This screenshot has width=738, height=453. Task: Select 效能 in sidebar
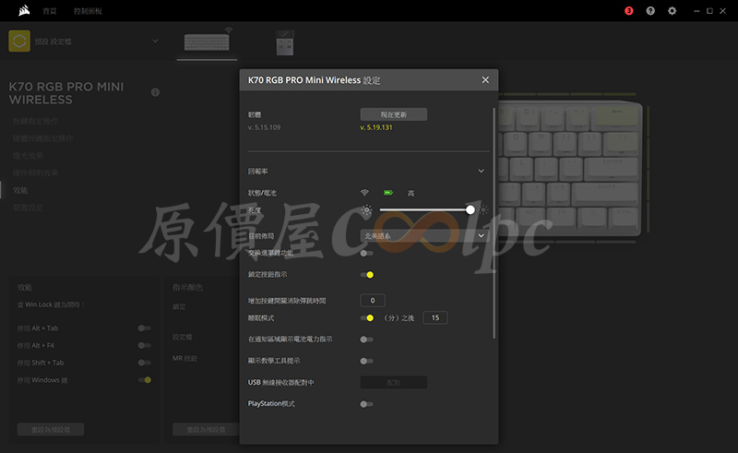pos(20,190)
